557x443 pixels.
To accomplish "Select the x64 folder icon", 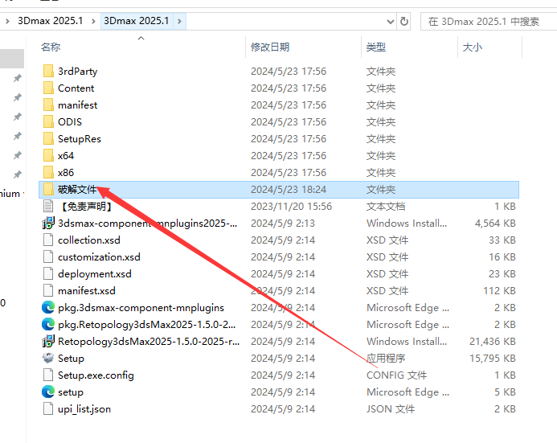I will [48, 156].
